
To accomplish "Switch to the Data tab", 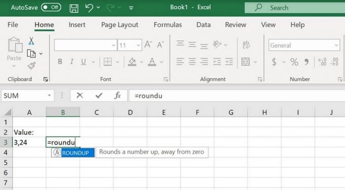I will (x=203, y=25).
